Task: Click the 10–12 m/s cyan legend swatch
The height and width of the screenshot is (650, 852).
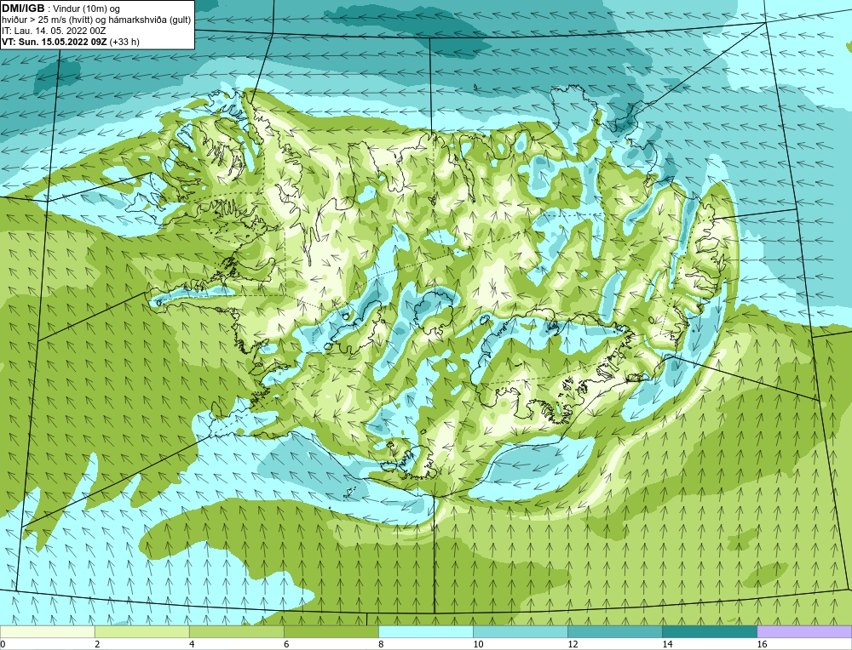Action: coord(520,631)
